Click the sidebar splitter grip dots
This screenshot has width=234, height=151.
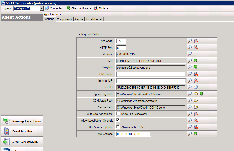point(21,115)
